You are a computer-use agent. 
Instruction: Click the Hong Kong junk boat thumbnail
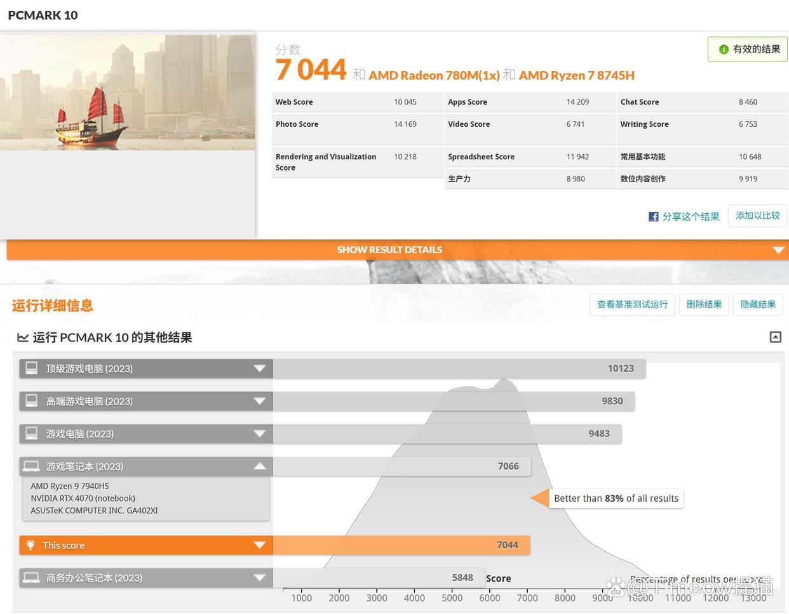[128, 92]
